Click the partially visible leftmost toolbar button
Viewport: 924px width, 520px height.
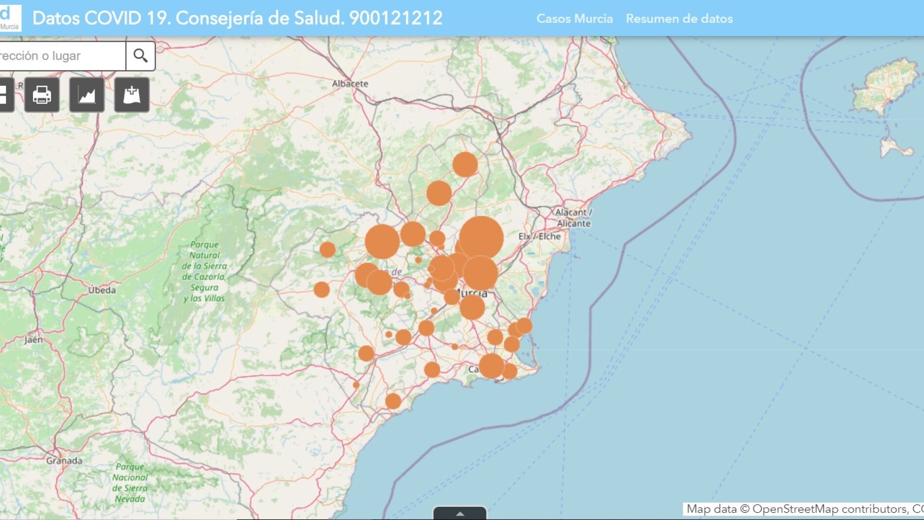[6, 95]
